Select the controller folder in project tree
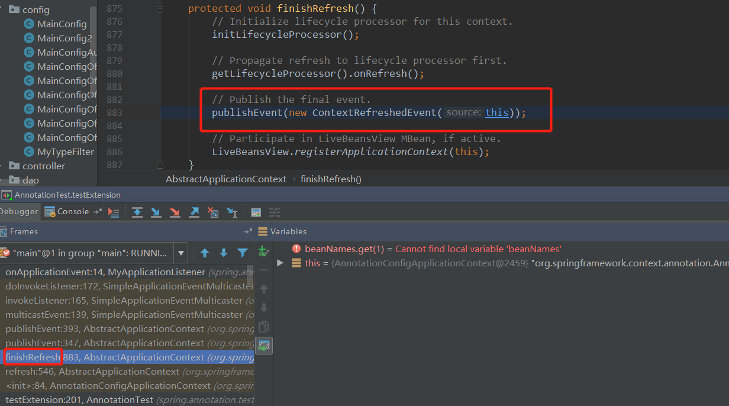This screenshot has height=406, width=729. pyautogui.click(x=44, y=166)
